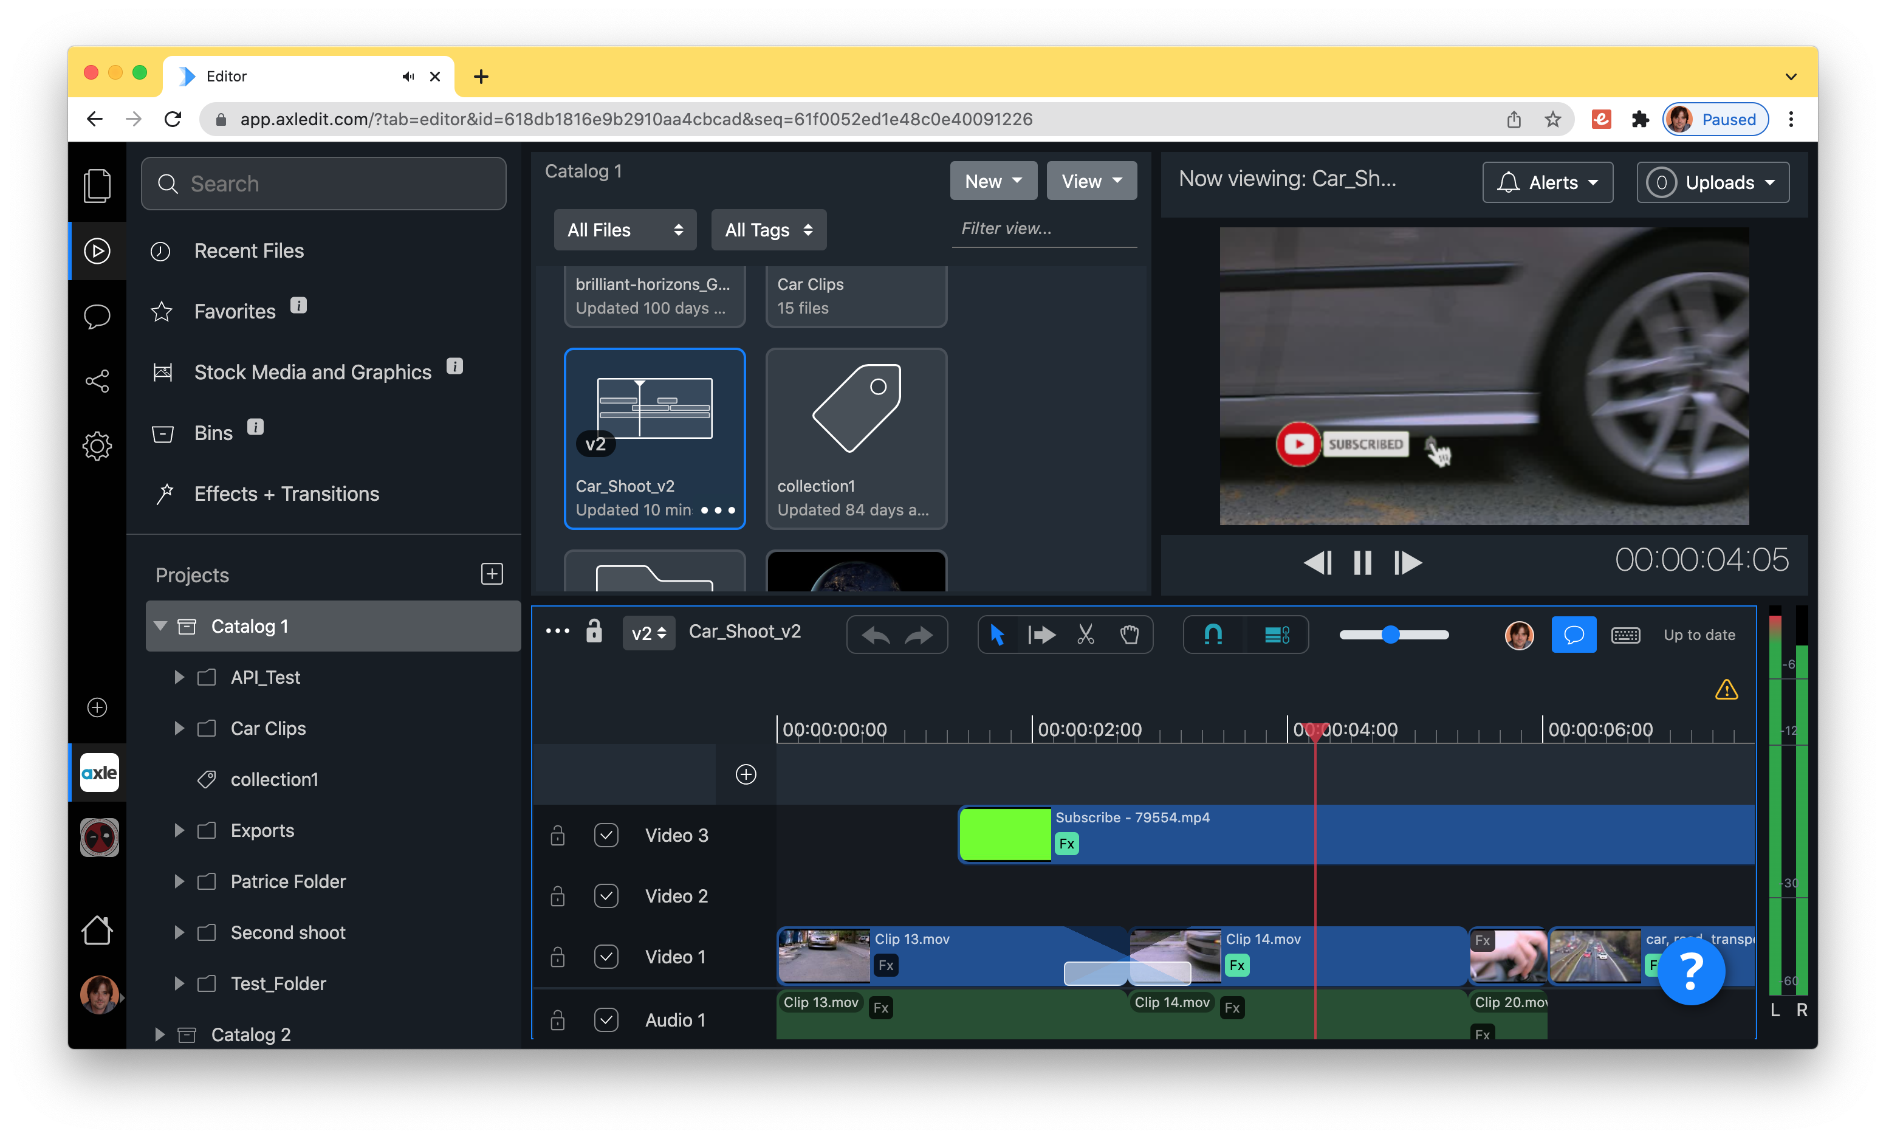Lock the Video 1 track

click(557, 957)
